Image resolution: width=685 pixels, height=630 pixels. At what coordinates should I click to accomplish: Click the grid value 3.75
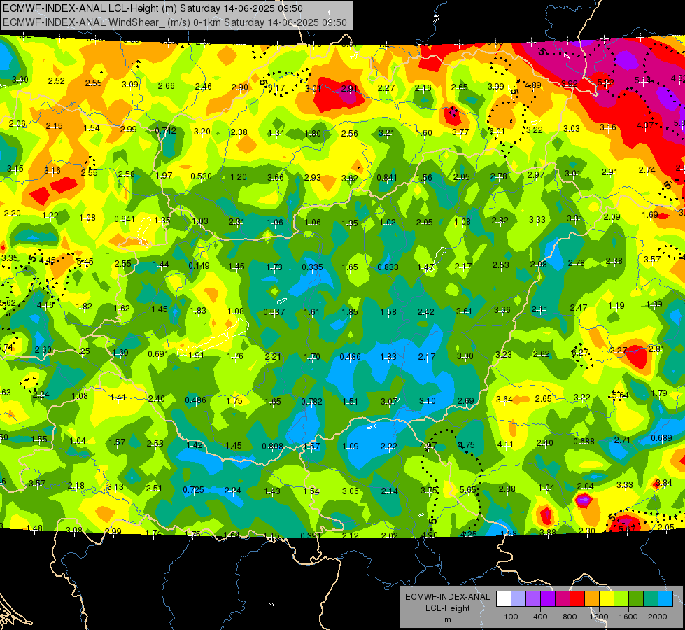pyautogui.click(x=429, y=491)
